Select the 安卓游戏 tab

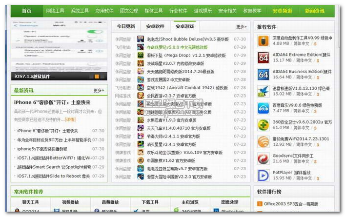click(185, 26)
